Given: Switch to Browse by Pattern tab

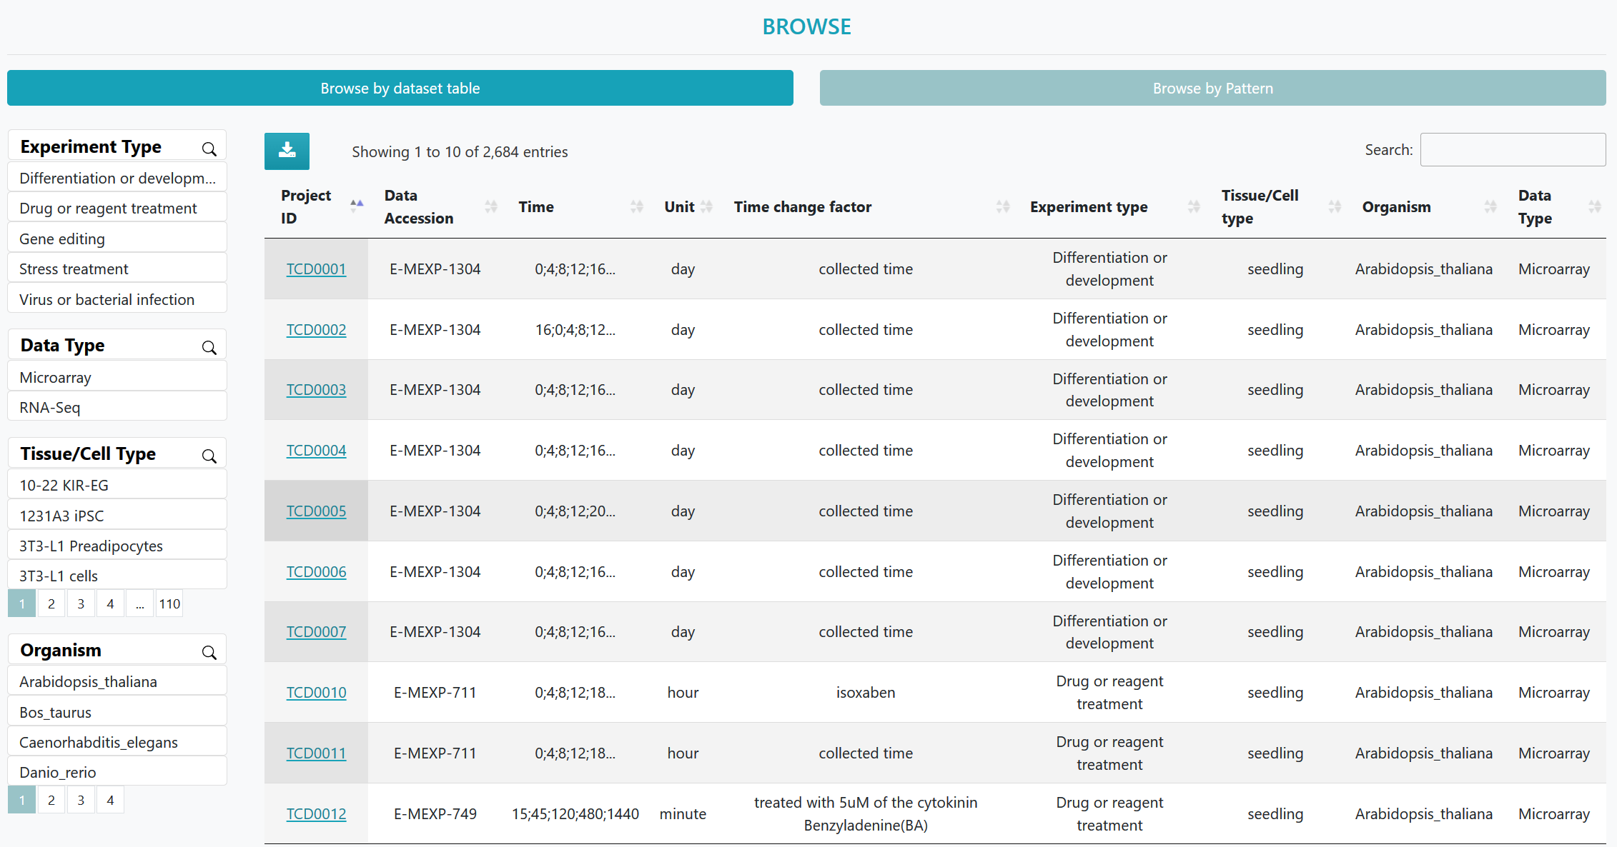Looking at the screenshot, I should [x=1212, y=88].
